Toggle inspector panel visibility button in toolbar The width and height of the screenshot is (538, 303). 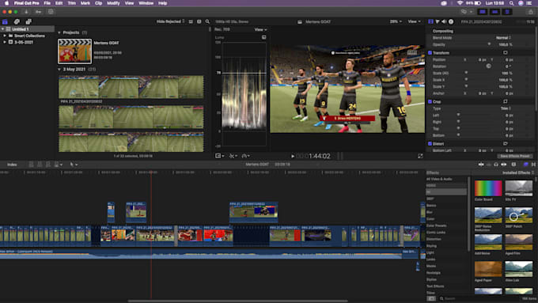coord(507,12)
